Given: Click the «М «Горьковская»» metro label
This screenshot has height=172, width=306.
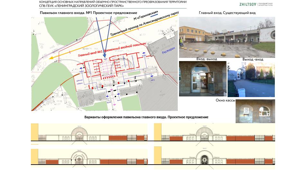Looking at the screenshot, I should pyautogui.click(x=146, y=16).
